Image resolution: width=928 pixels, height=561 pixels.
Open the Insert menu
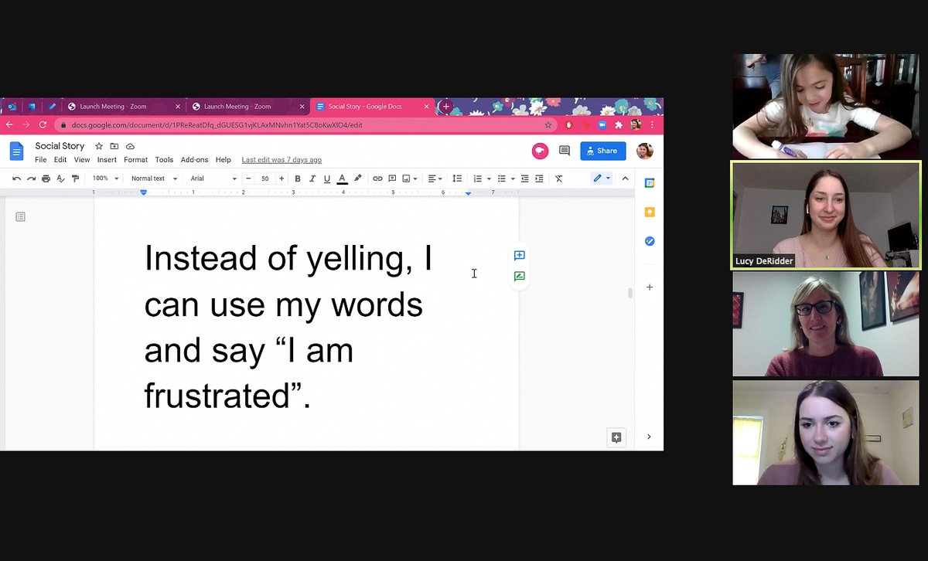coord(107,160)
